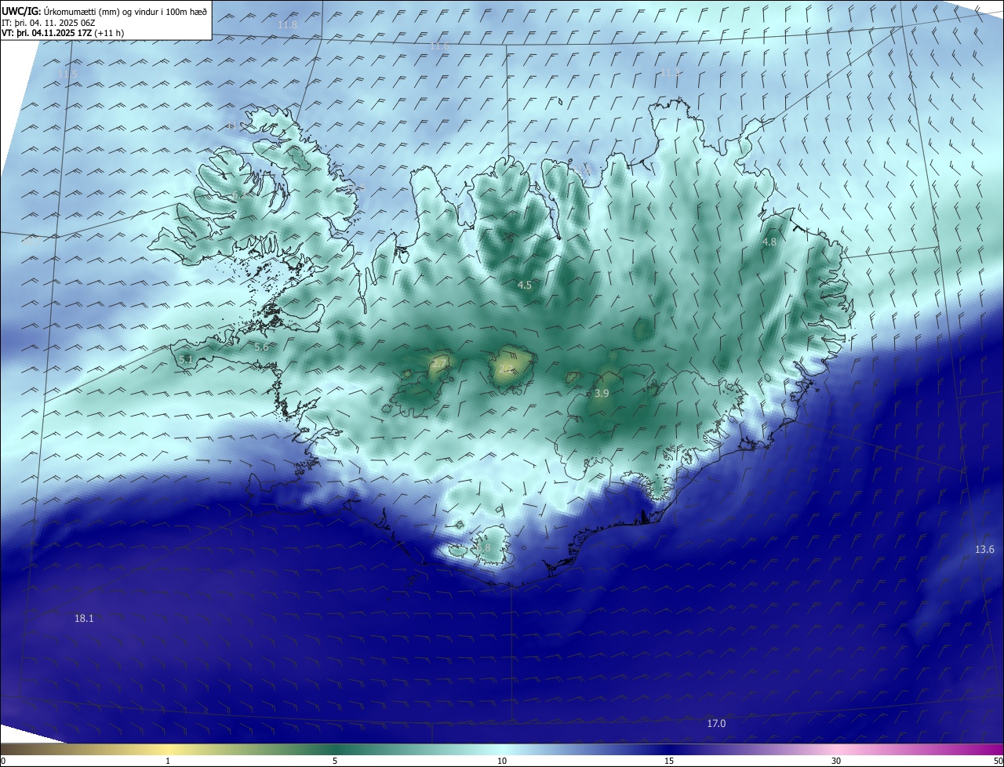This screenshot has width=1004, height=767.
Task: Click the 1 tick on the color scale
Action: click(x=168, y=762)
